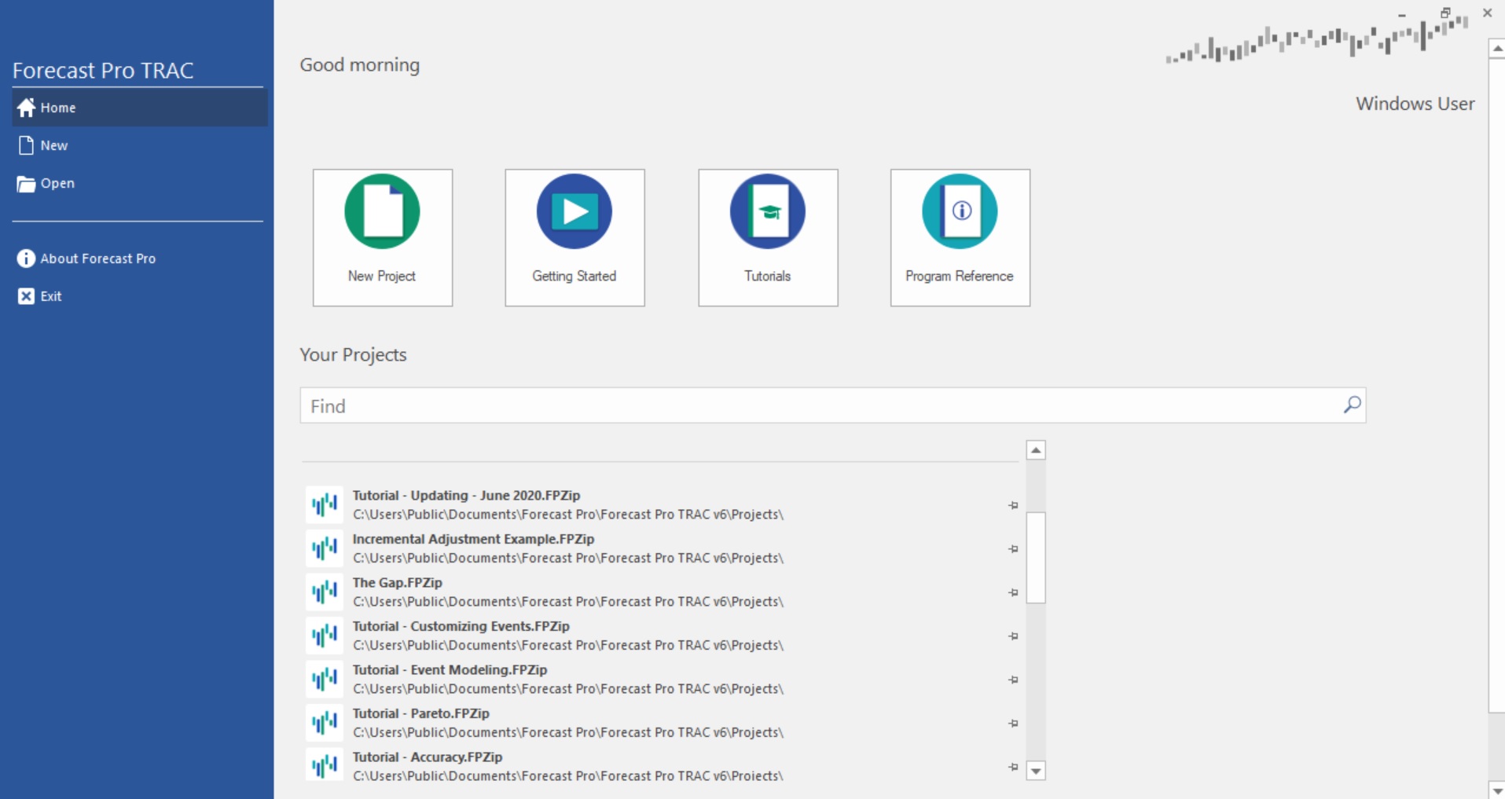Click the Find projects search field
This screenshot has height=799, width=1505.
[x=833, y=405]
